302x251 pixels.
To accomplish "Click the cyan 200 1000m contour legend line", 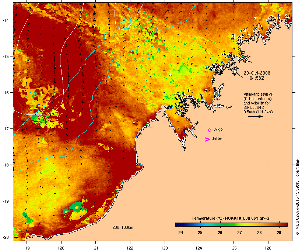I will (120, 231).
